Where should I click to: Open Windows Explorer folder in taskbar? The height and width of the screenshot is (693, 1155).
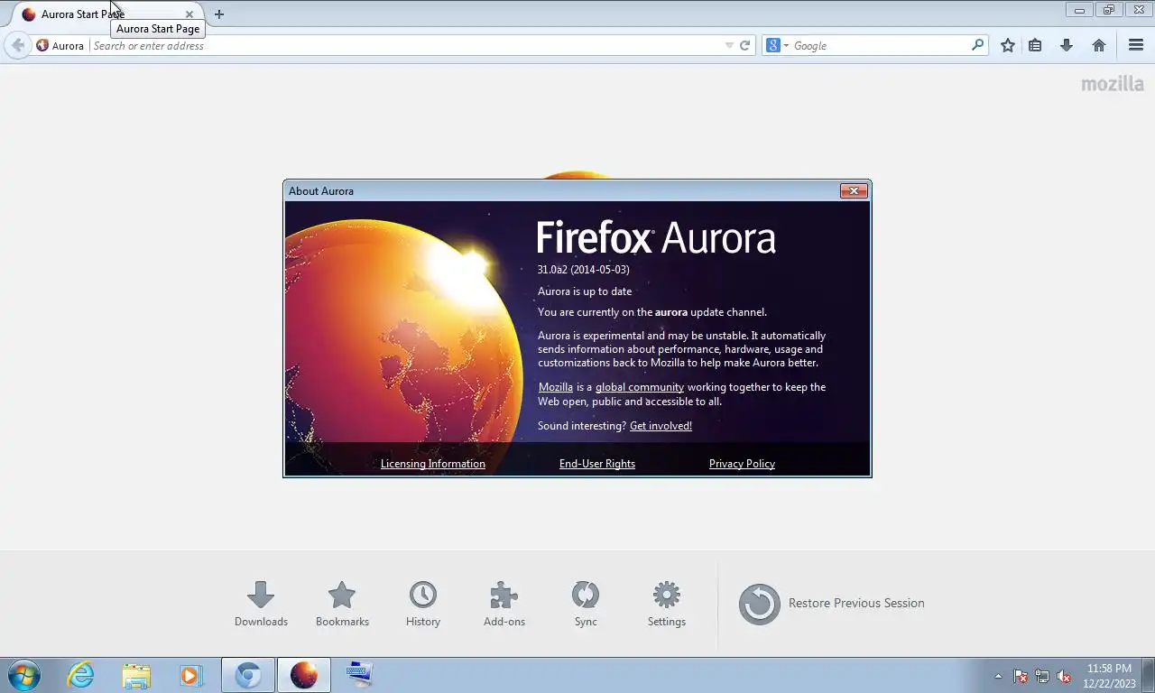click(136, 675)
